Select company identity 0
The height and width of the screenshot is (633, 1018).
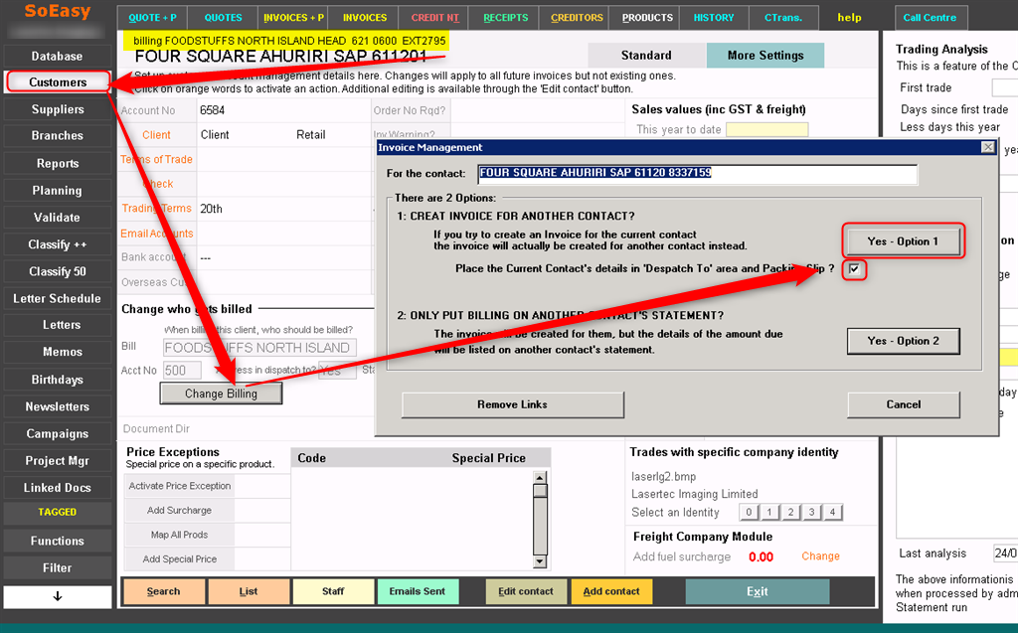(x=749, y=512)
